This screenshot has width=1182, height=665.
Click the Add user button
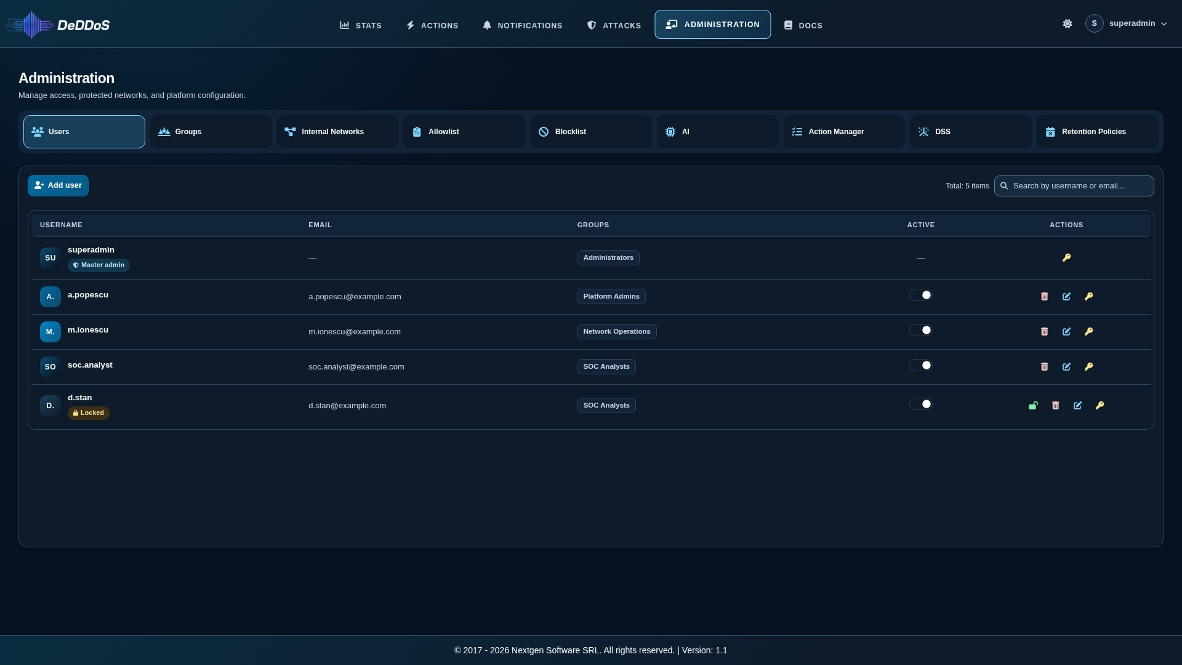click(58, 186)
